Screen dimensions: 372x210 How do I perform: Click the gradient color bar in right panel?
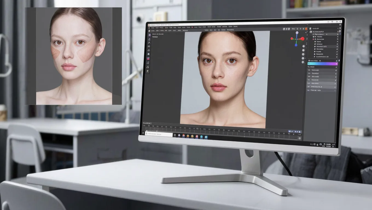pyautogui.click(x=323, y=64)
